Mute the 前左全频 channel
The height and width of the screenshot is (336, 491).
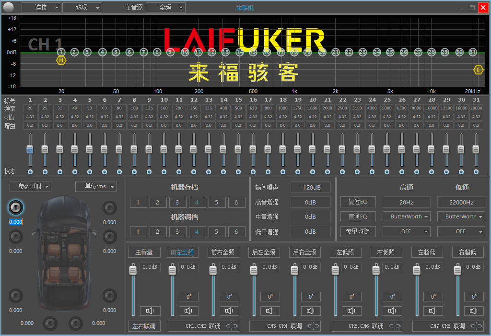point(188,311)
